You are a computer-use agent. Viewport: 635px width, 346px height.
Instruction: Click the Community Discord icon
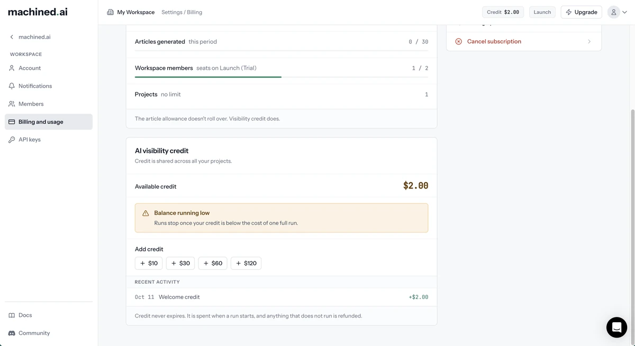[12, 333]
